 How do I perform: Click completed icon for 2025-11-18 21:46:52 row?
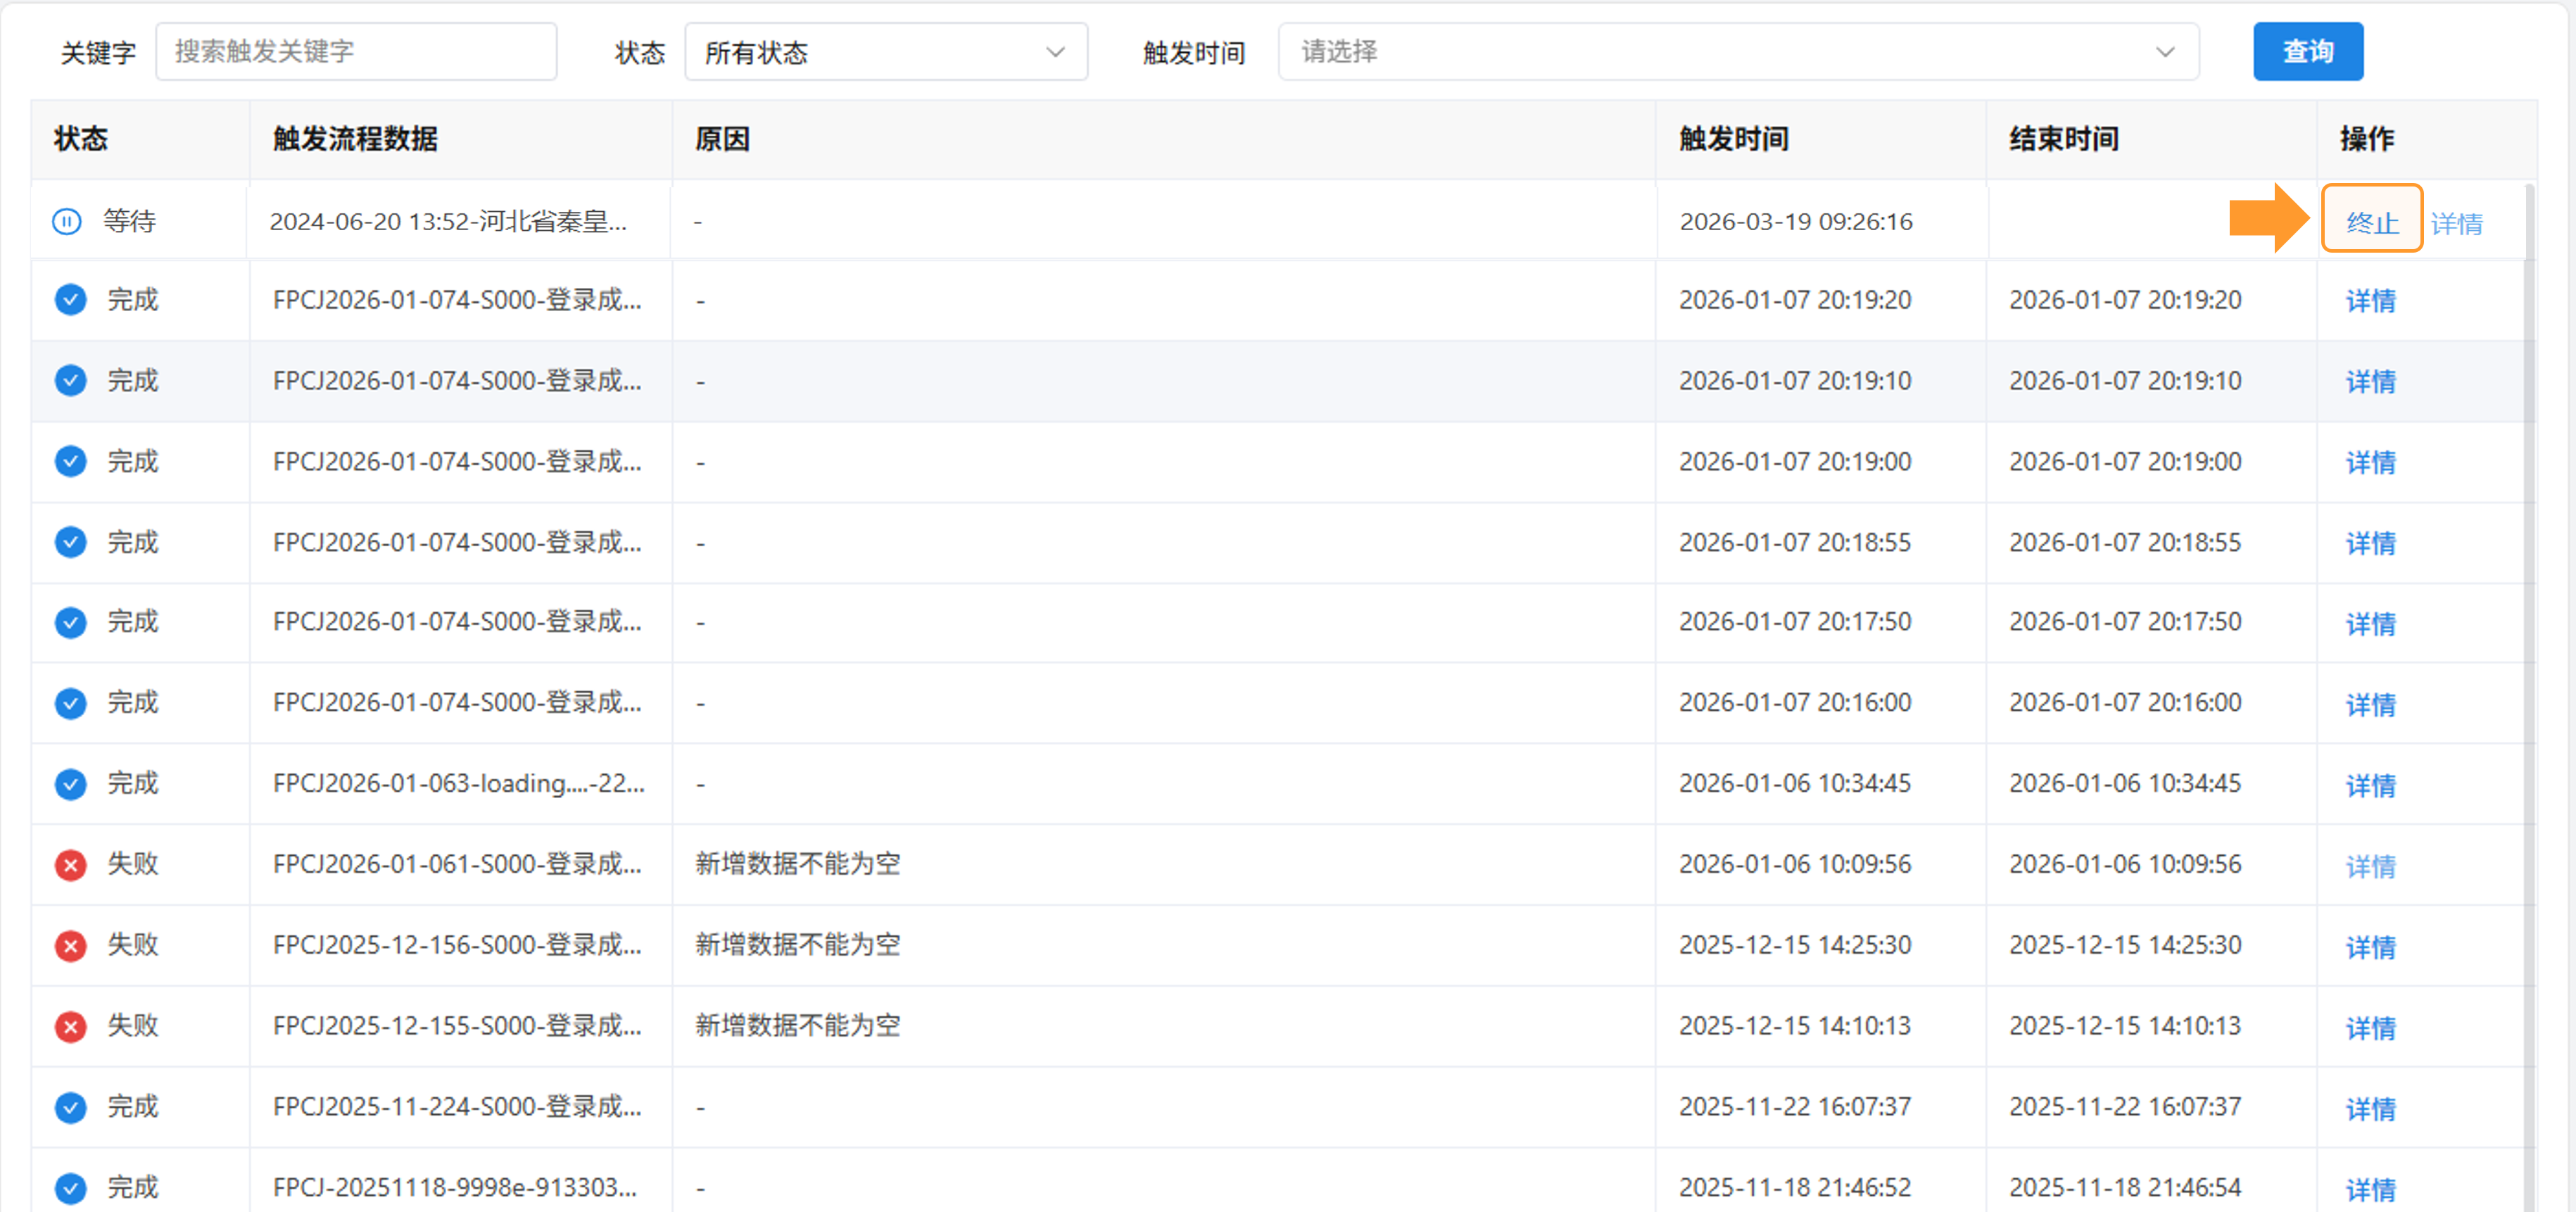click(x=70, y=1188)
